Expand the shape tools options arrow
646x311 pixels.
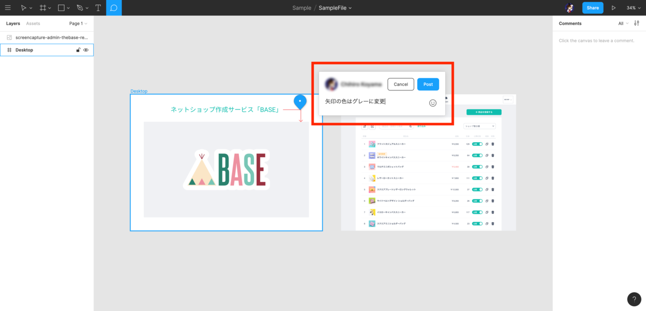pos(69,9)
